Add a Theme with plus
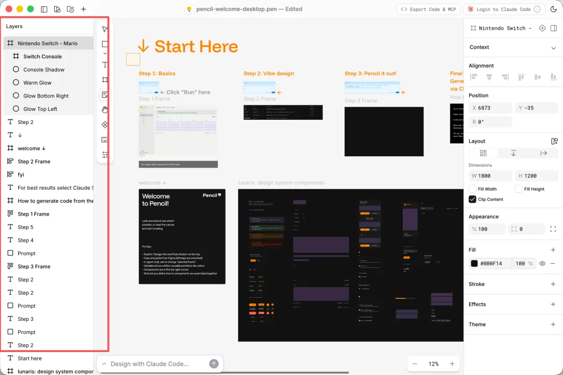This screenshot has width=563, height=375. [x=553, y=324]
